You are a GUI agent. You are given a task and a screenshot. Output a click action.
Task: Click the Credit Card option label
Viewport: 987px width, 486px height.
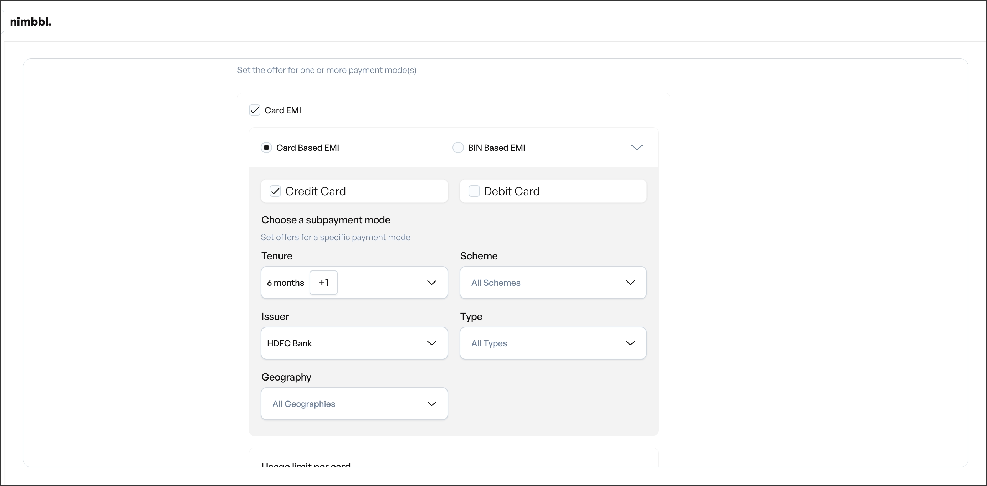coord(315,191)
